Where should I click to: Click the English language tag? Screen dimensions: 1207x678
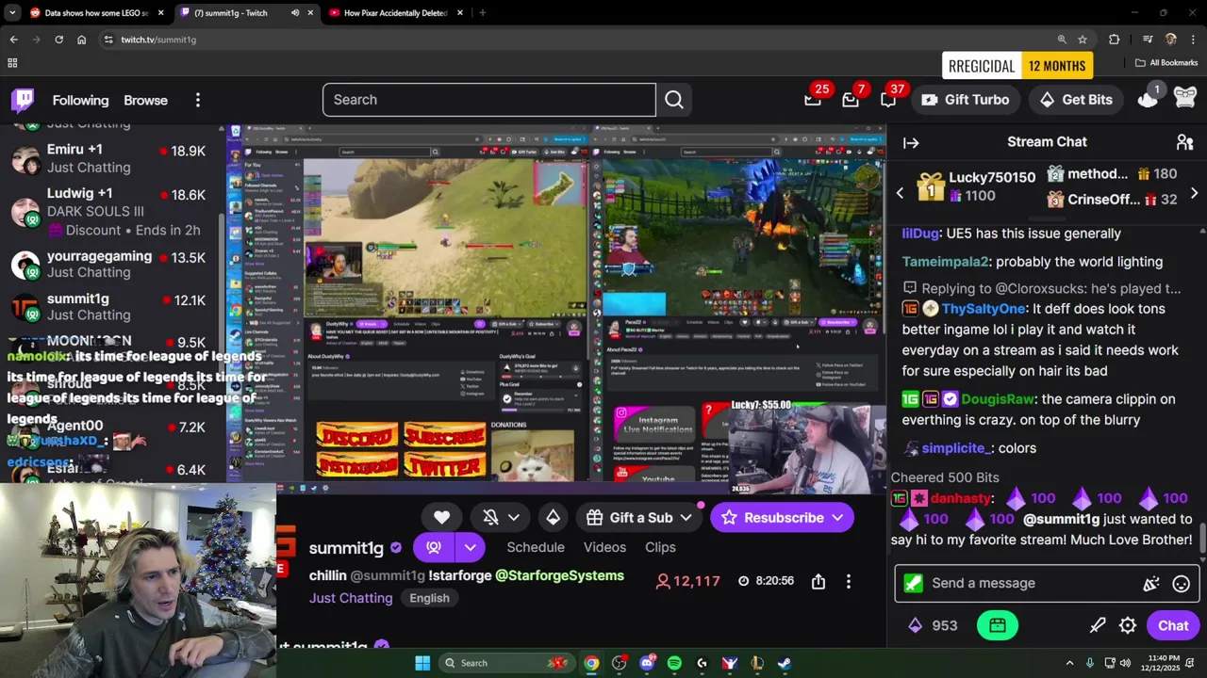coord(429,598)
